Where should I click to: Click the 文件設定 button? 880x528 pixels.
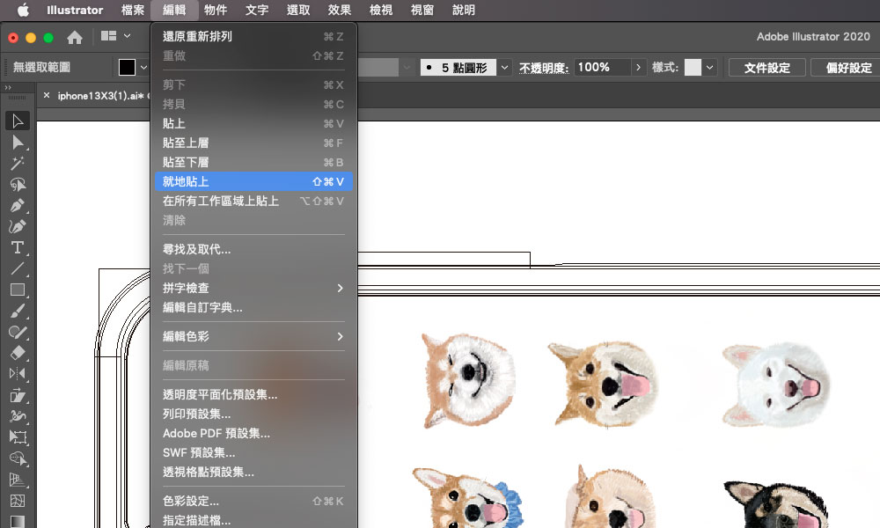(766, 67)
